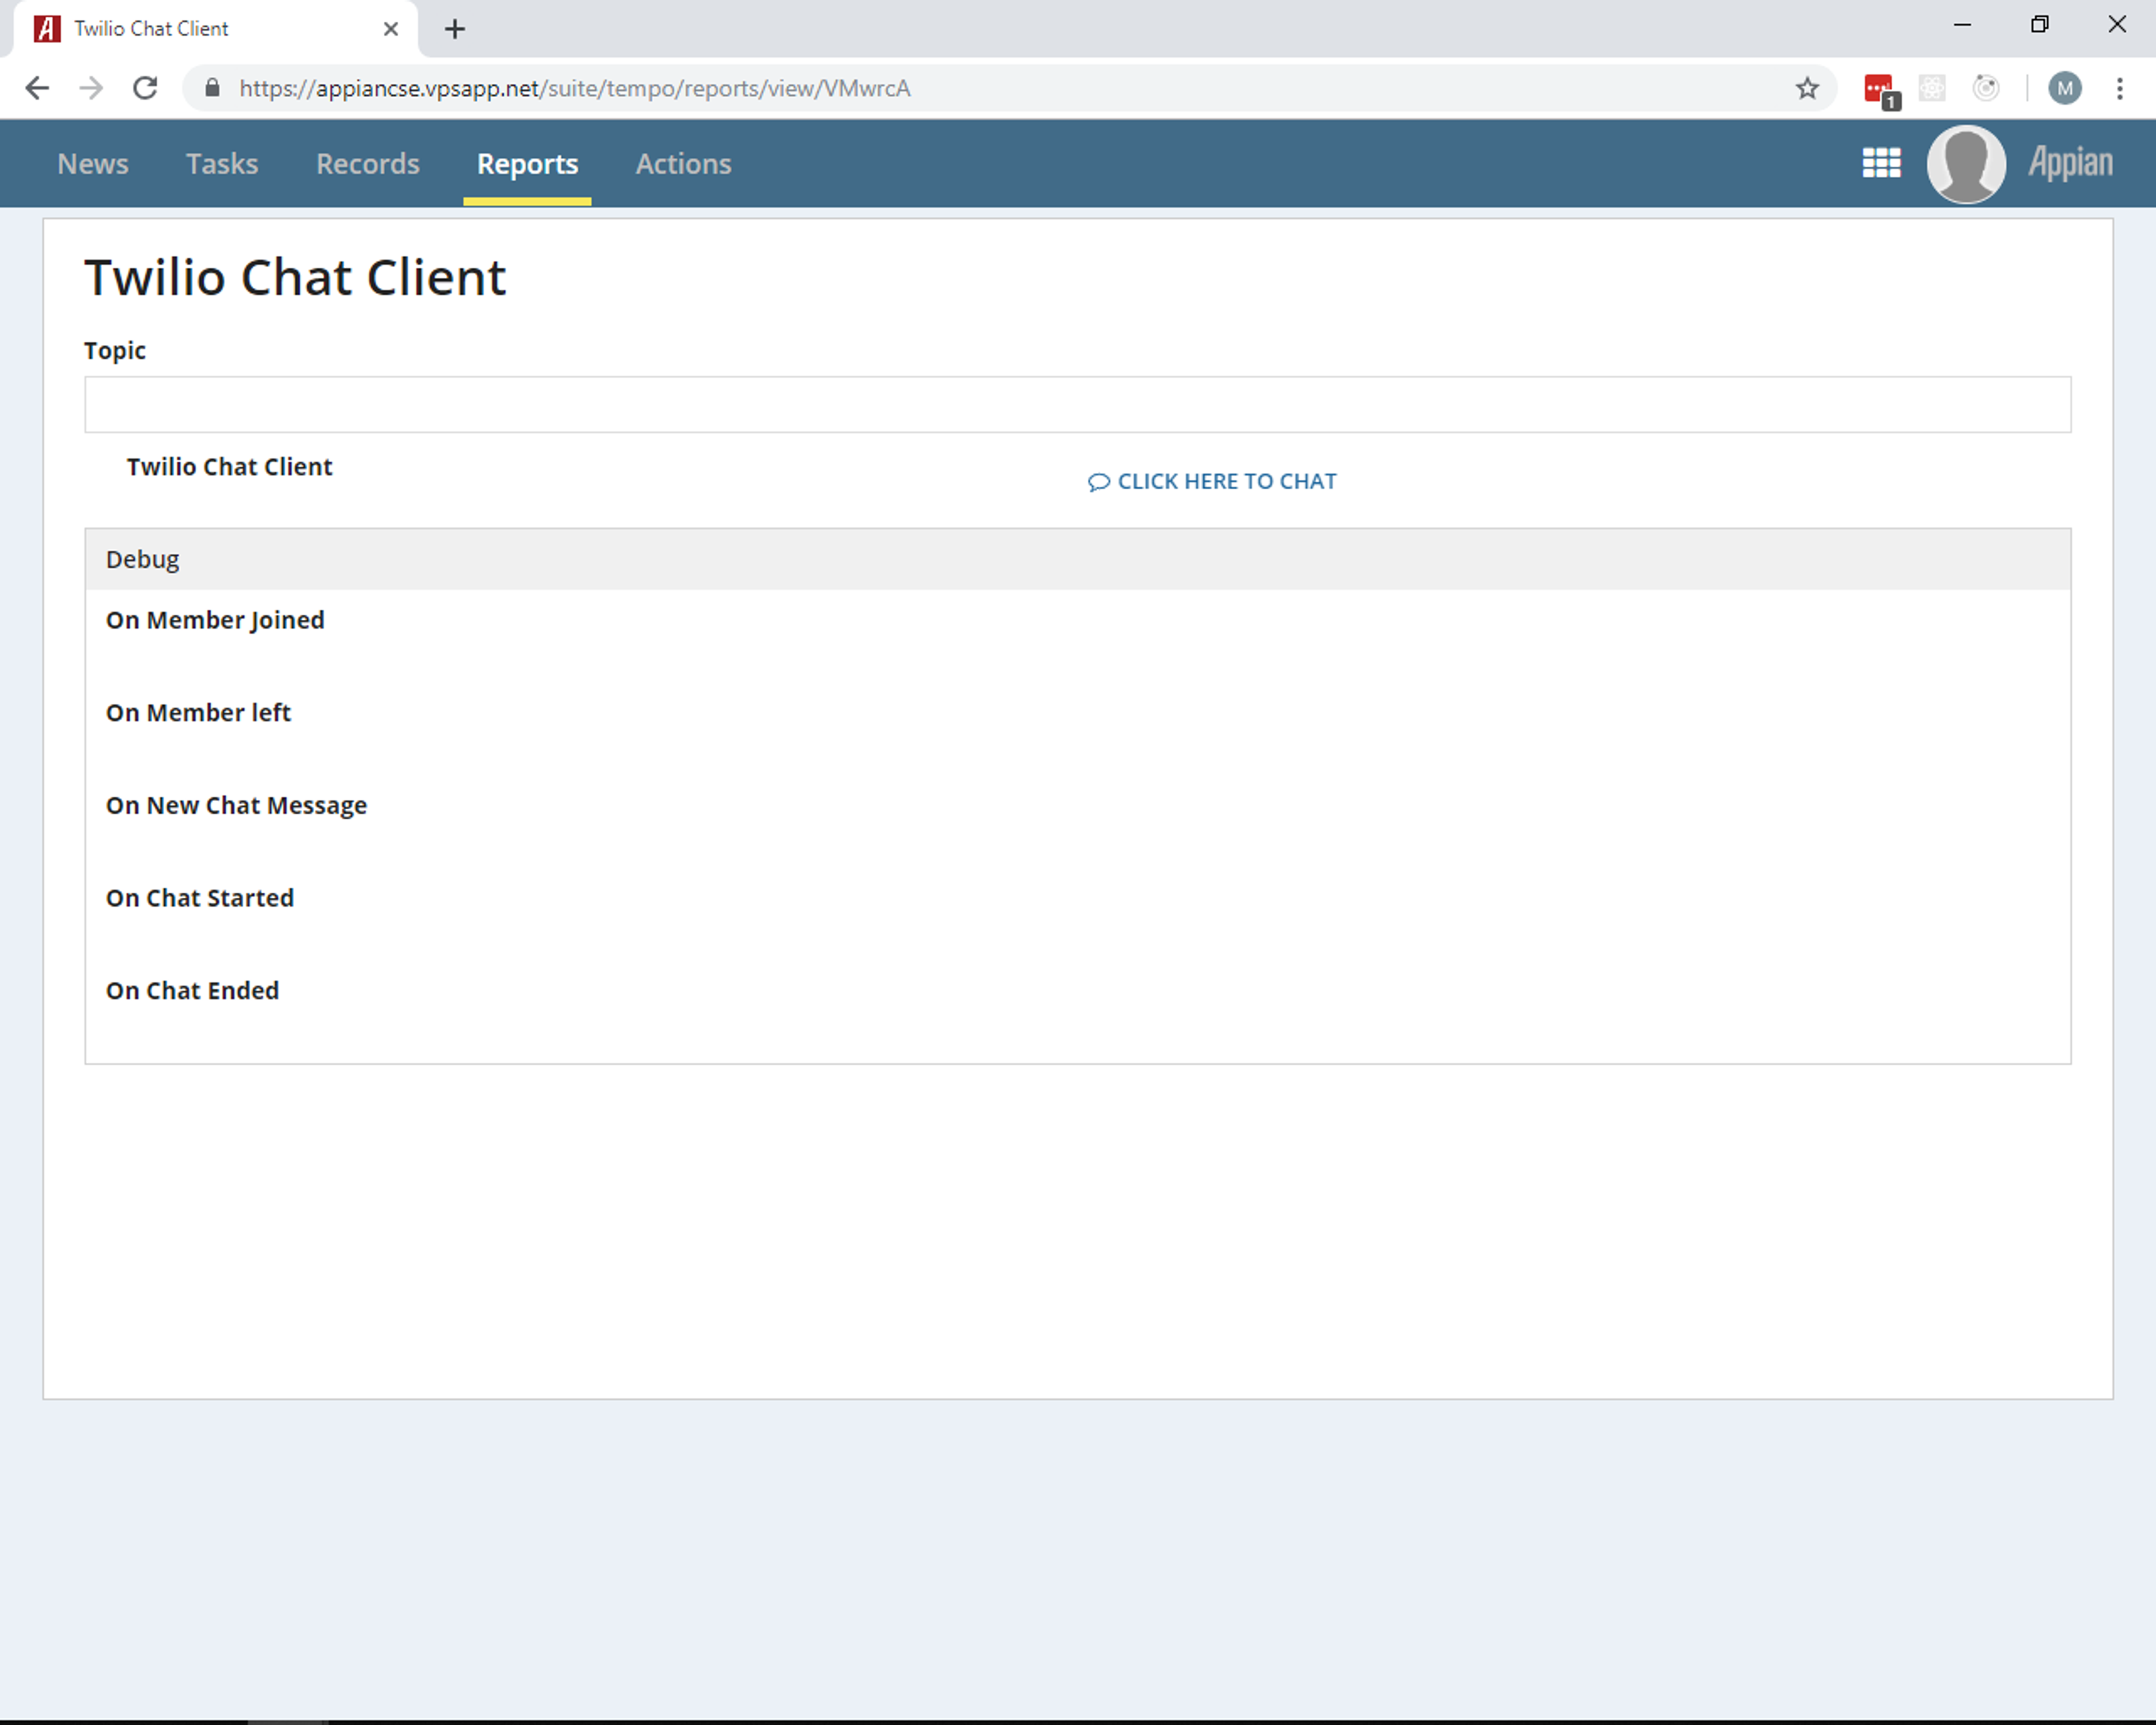The image size is (2156, 1725).
Task: Open the Appian site navigation grid
Action: 1881,163
